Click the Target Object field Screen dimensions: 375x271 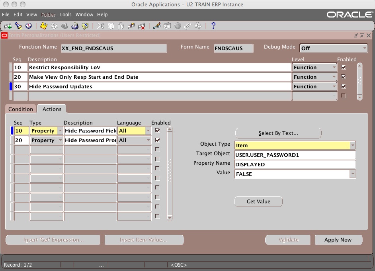[x=295, y=155]
